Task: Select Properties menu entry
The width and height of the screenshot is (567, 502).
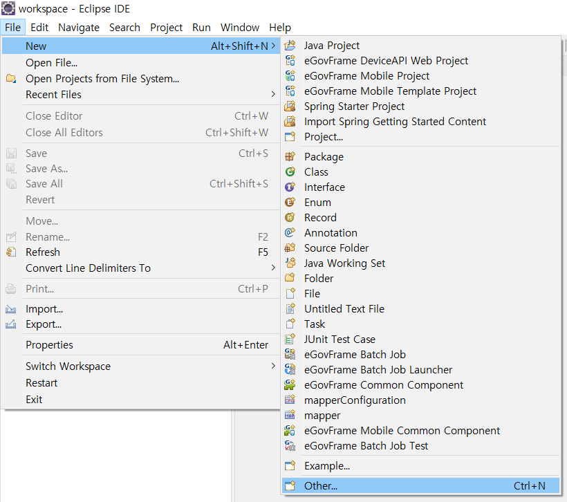Action: 140,344
